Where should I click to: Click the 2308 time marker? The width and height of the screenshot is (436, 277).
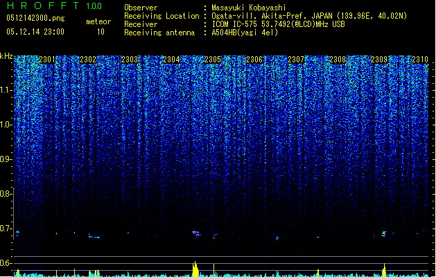click(x=338, y=60)
